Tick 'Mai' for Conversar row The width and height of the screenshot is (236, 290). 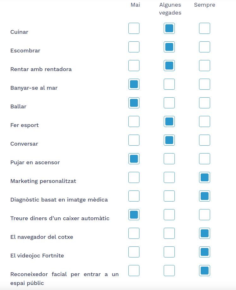coord(134,140)
